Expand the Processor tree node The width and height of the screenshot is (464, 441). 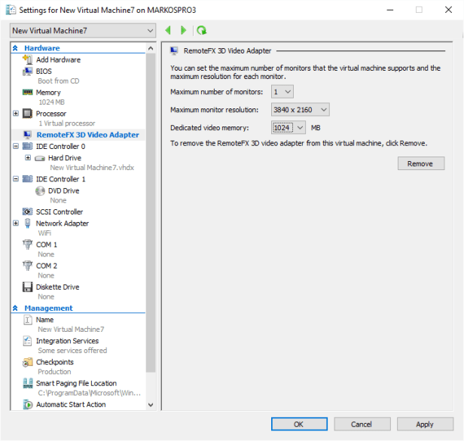17,114
